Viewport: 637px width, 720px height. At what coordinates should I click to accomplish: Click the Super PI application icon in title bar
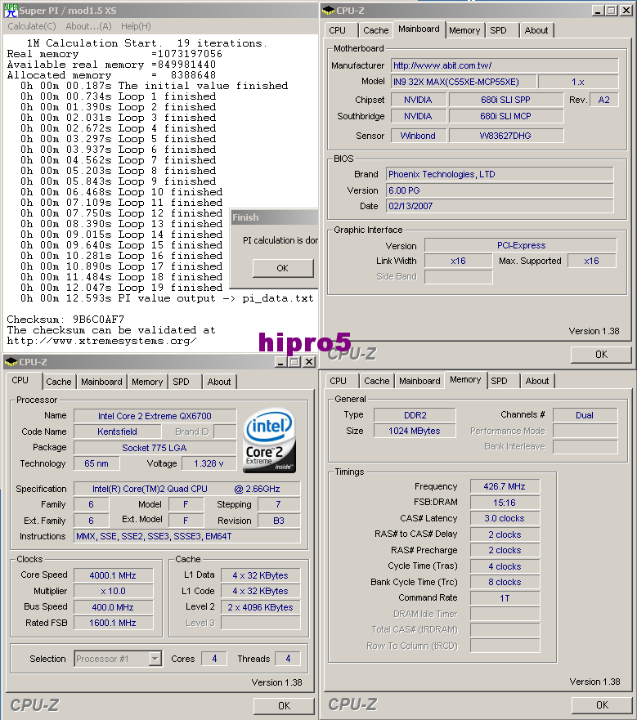[x=10, y=10]
